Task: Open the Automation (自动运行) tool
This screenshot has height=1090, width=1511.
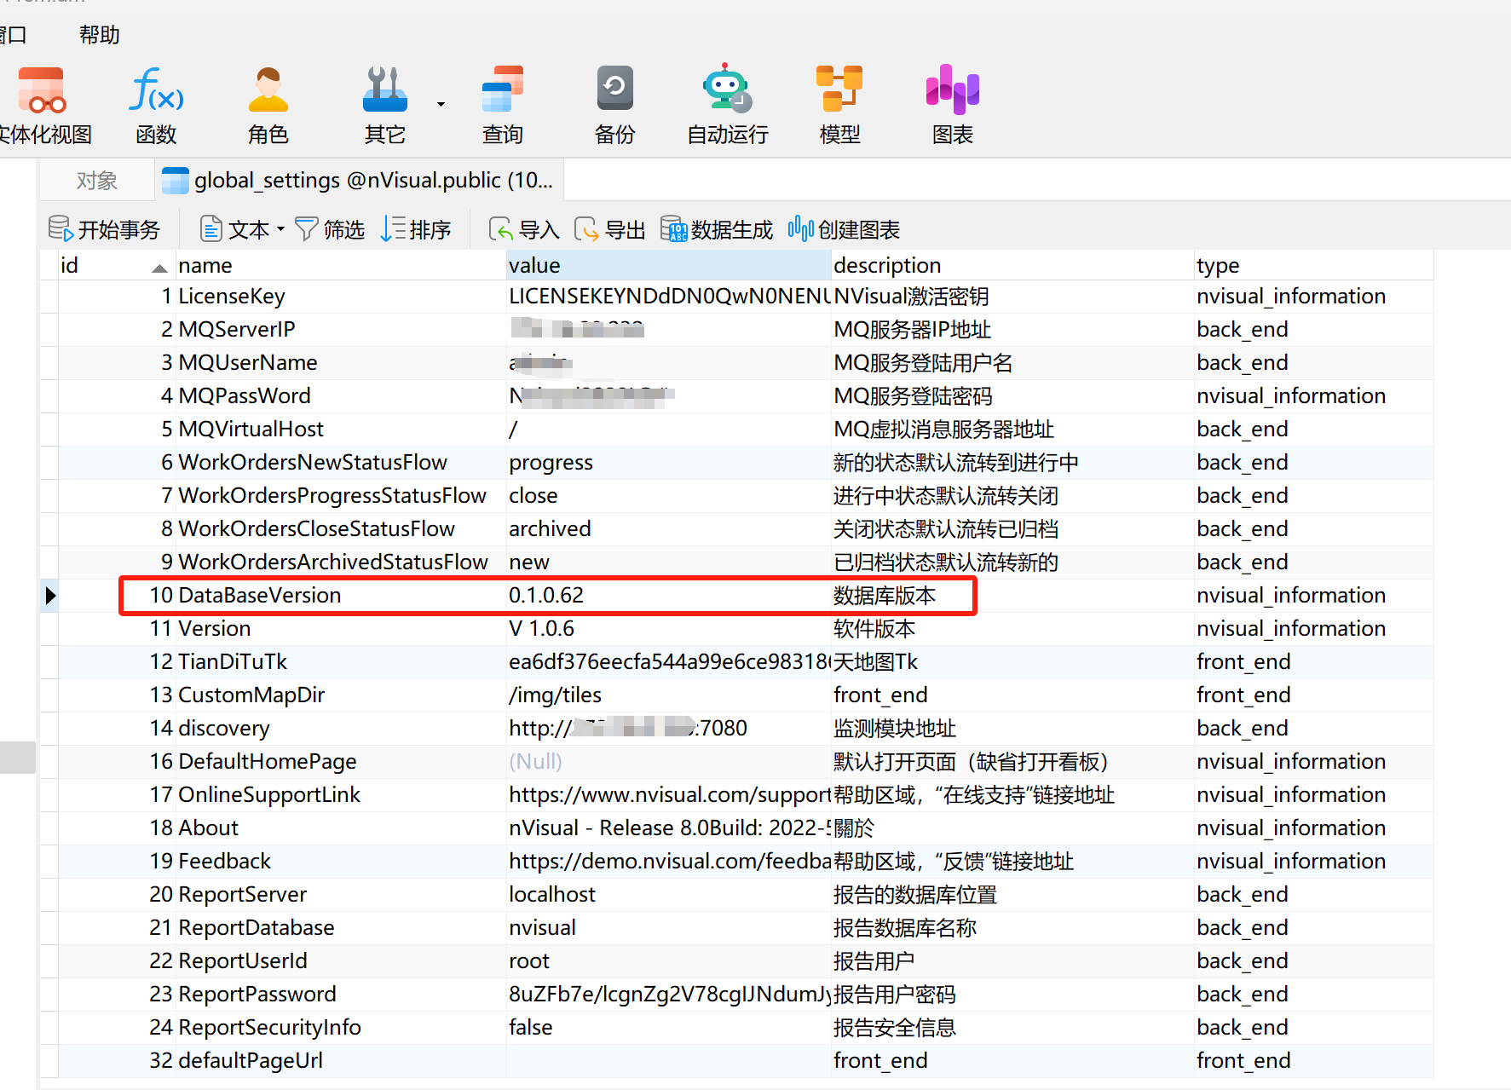Action: click(x=728, y=105)
